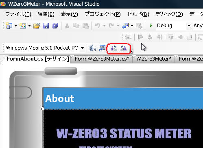Rotate the device left icon
This screenshot has width=203, height=148.
tap(114, 48)
